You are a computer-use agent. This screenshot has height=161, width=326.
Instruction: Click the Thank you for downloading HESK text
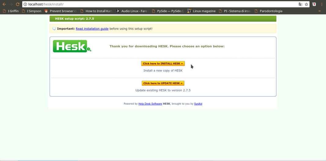167,46
